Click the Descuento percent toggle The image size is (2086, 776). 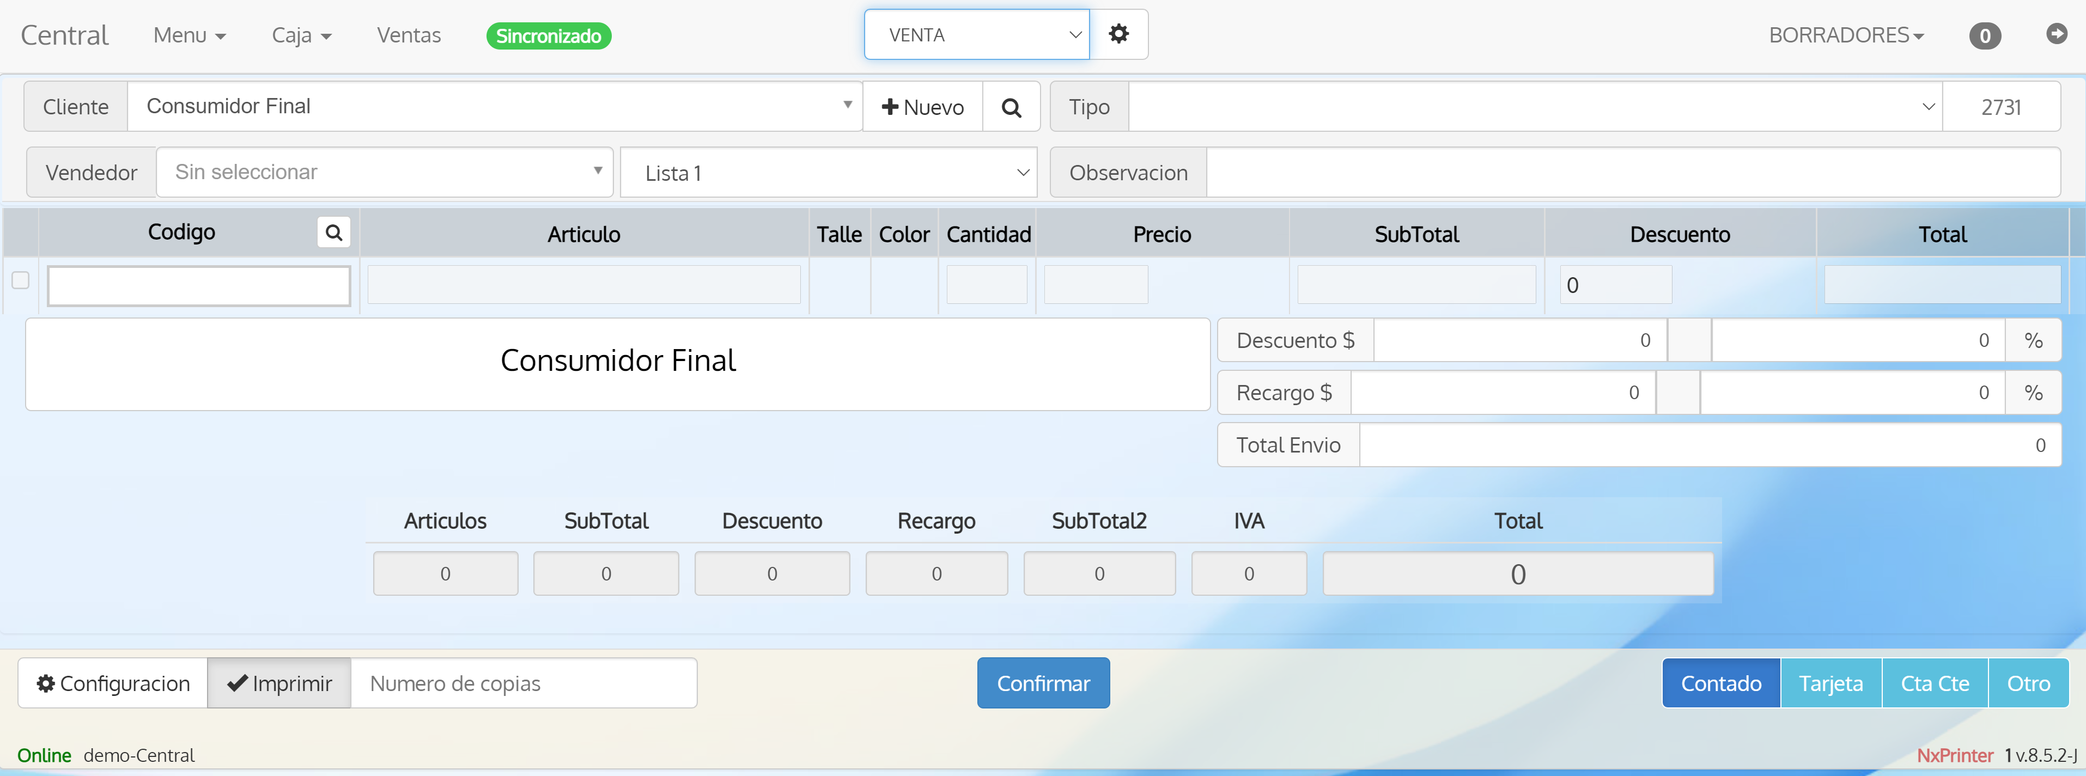click(x=2033, y=340)
